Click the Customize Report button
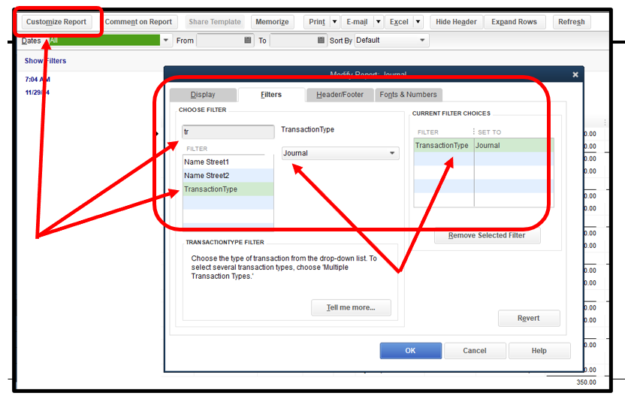 (x=56, y=22)
